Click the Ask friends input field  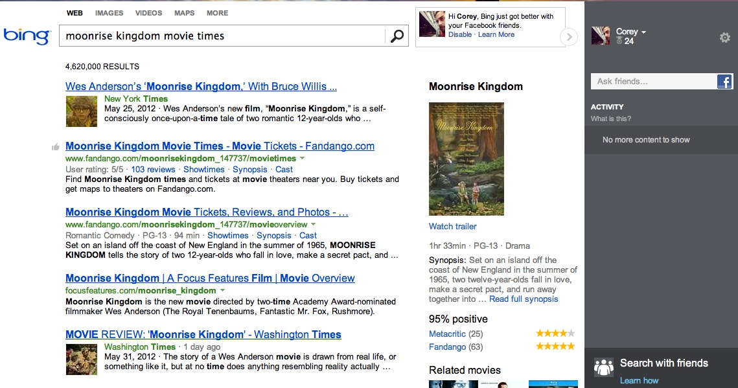[654, 82]
